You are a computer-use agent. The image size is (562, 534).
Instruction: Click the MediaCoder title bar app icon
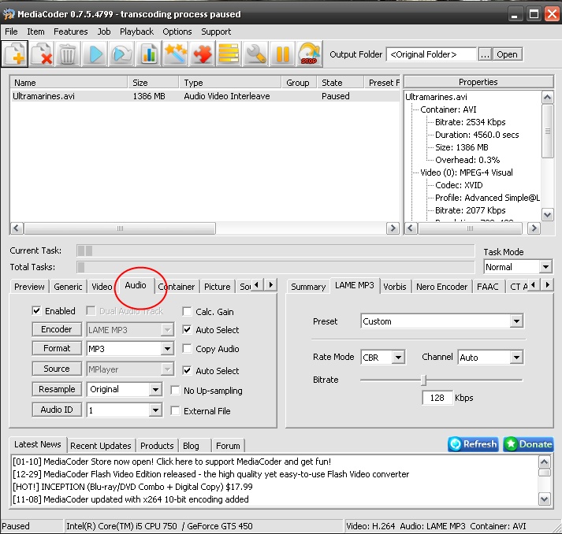click(9, 14)
